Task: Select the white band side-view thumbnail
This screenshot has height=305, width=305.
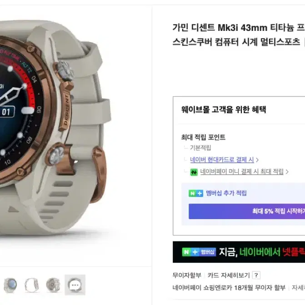Action: point(32,285)
